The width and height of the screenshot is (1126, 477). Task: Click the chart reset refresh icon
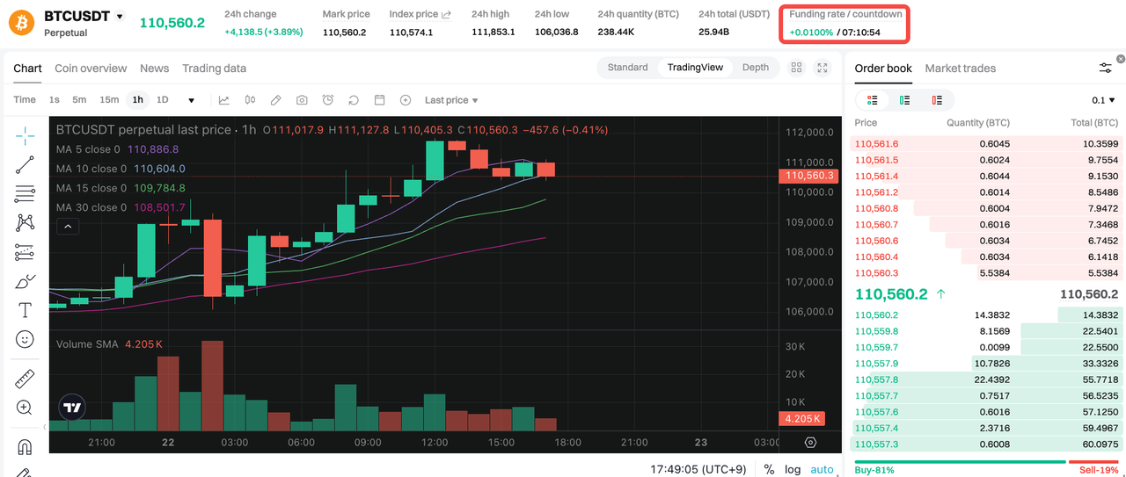354,100
